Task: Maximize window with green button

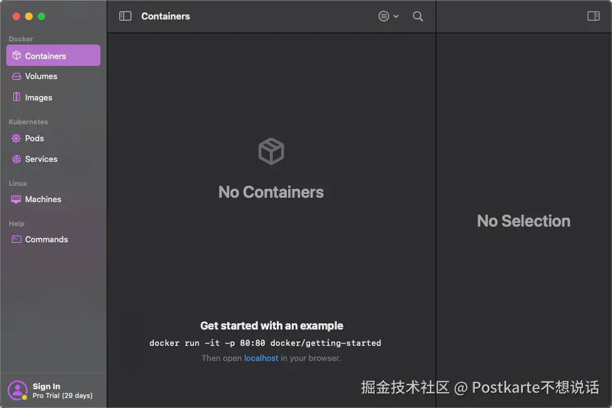Action: pos(41,16)
